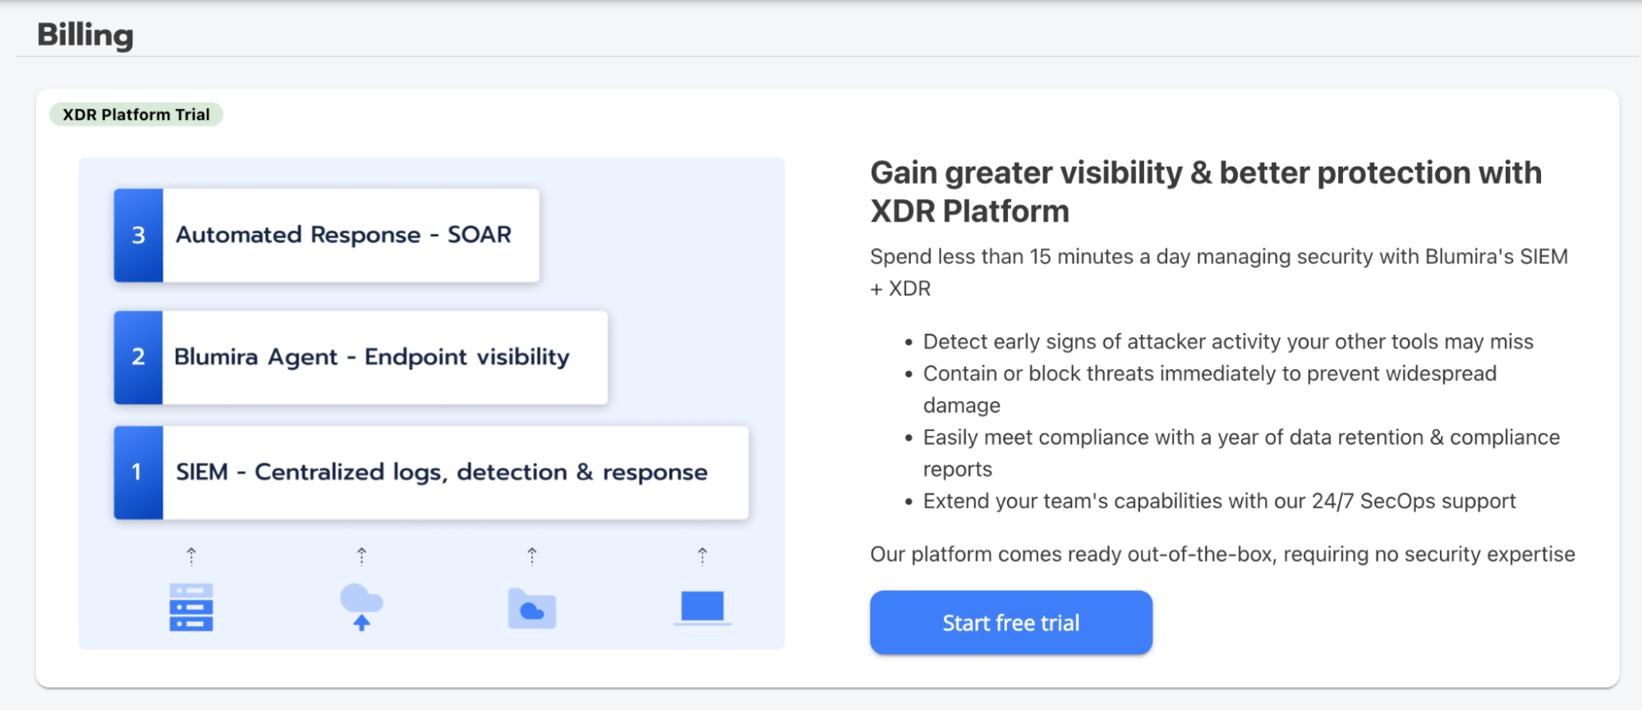This screenshot has height=710, width=1642.
Task: Click the XDR Platform Trial badge
Action: (136, 114)
